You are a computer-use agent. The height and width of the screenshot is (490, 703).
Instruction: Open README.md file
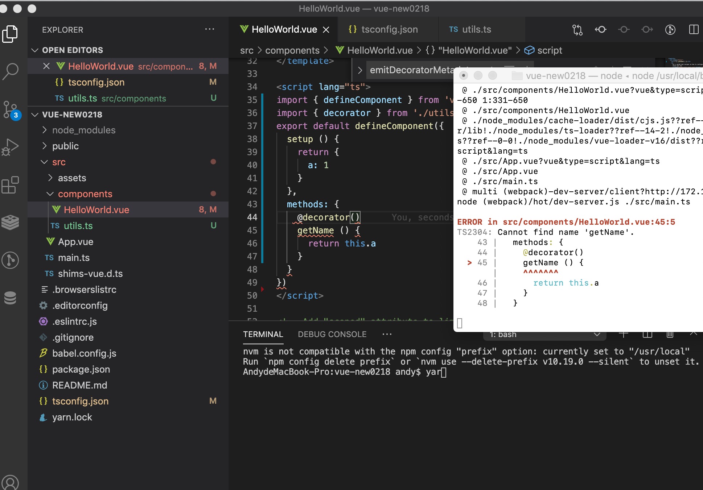[128, 385]
